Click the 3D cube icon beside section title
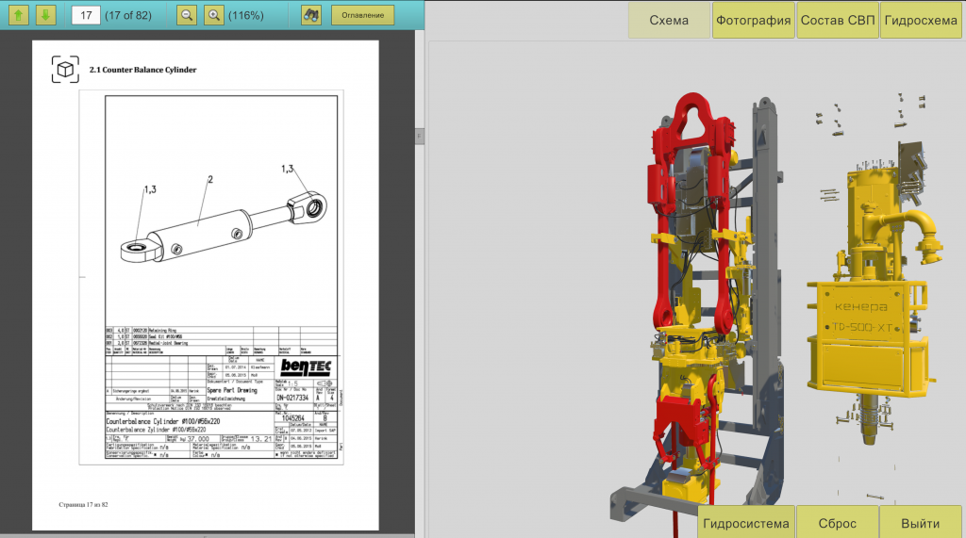Screen dimensions: 966x538 click(x=65, y=70)
